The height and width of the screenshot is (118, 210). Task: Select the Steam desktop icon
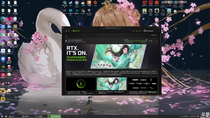71,3
